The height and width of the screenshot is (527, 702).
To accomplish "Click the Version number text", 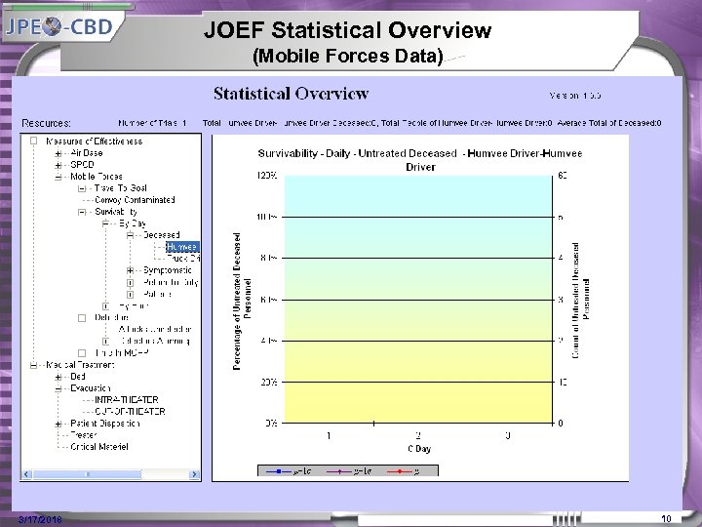I will coord(575,96).
